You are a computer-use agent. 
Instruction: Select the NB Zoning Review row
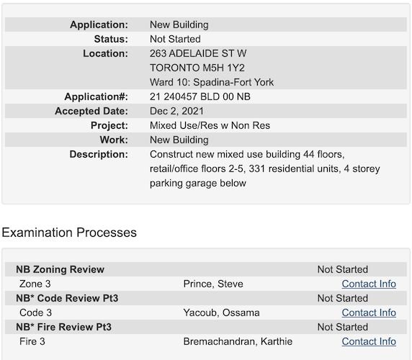[206, 269]
